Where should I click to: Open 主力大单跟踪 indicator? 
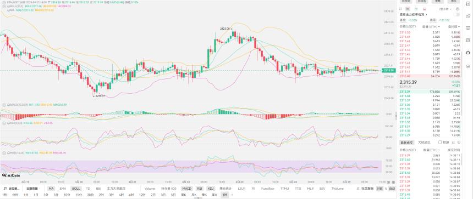tap(116, 189)
